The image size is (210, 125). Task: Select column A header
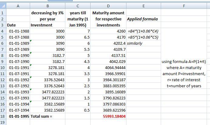pyautogui.click(x=18, y=6)
